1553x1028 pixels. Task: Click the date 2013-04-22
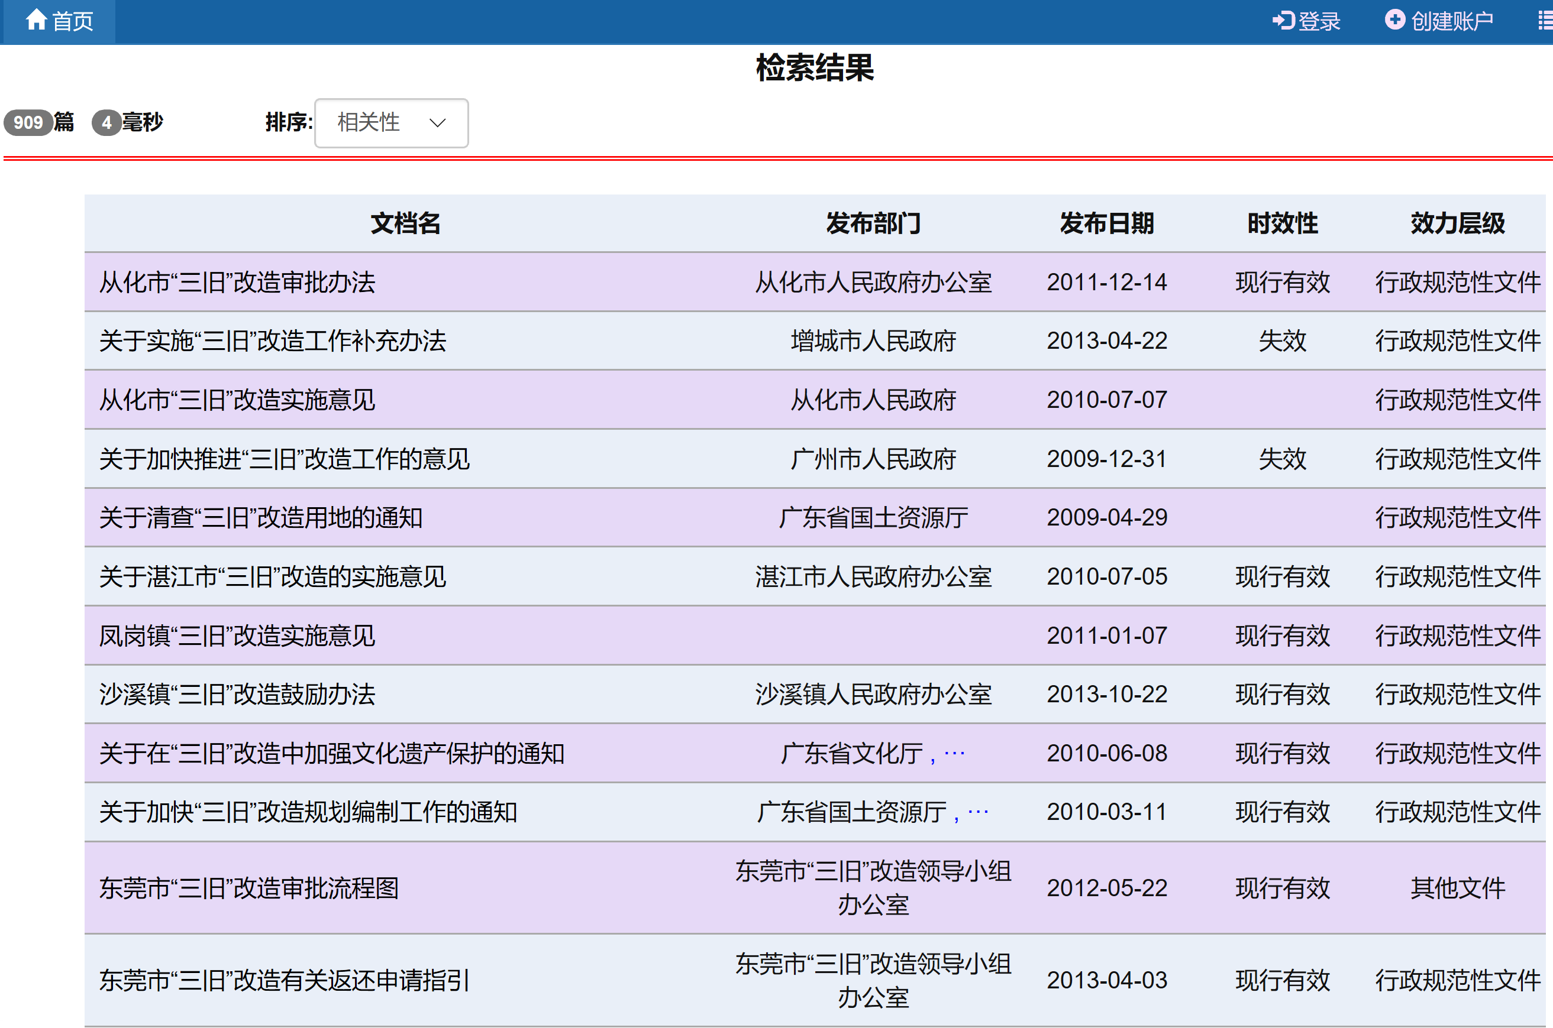1107,341
